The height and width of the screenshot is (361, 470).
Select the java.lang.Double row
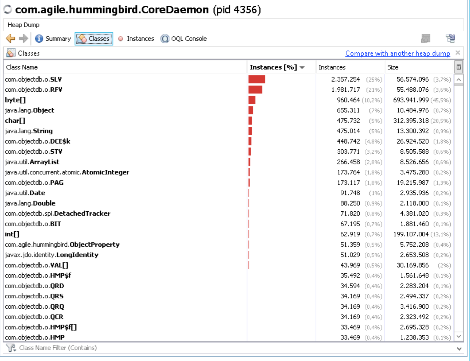tap(229, 203)
